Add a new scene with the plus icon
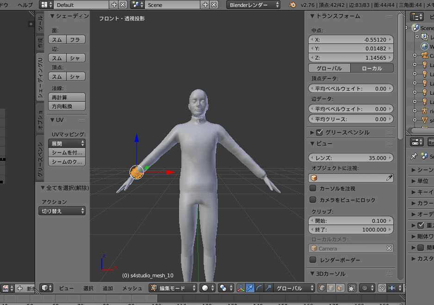The image size is (434, 305). click(205, 5)
